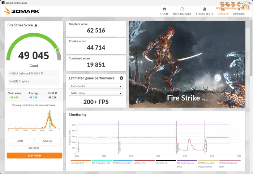
Task: Toggle CPU Temperature legend series
Action: click(x=102, y=163)
